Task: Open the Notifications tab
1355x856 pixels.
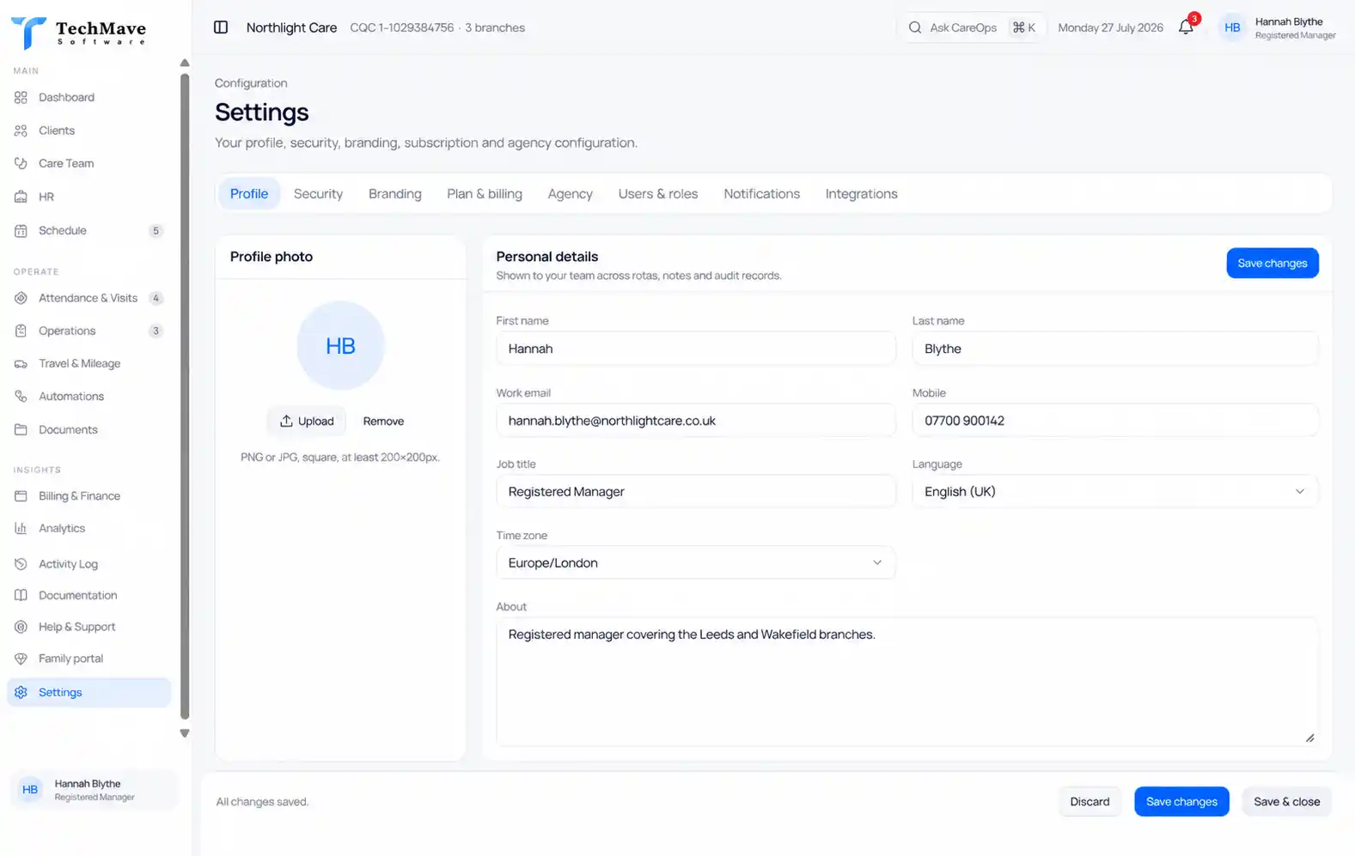Action: click(x=761, y=194)
